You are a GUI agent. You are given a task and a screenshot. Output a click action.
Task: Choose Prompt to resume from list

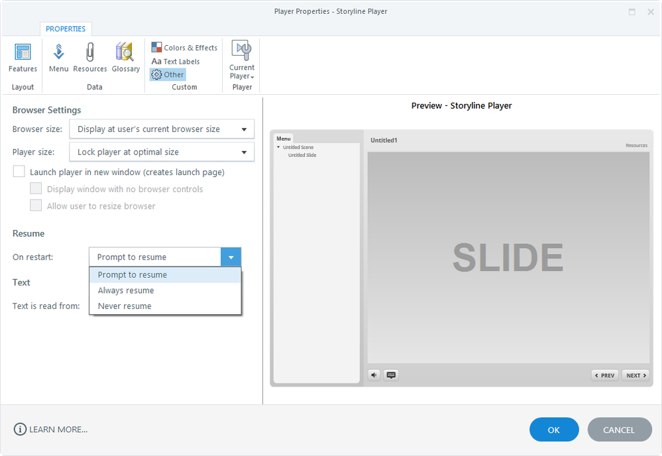point(165,275)
